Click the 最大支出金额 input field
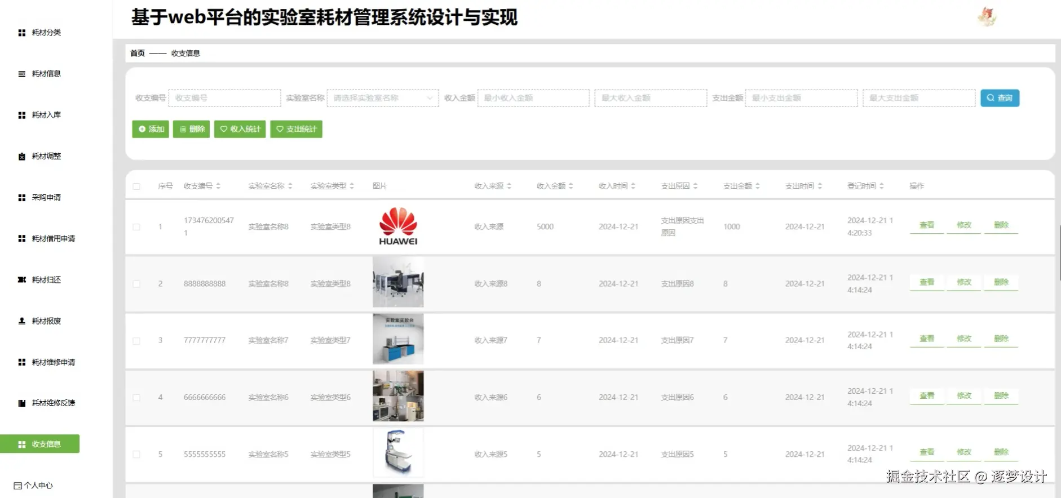 [919, 98]
